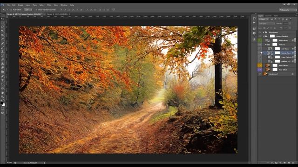Toggle Quick Mask mode icon
Screen dimensions: 298x167
[x=2, y=109]
